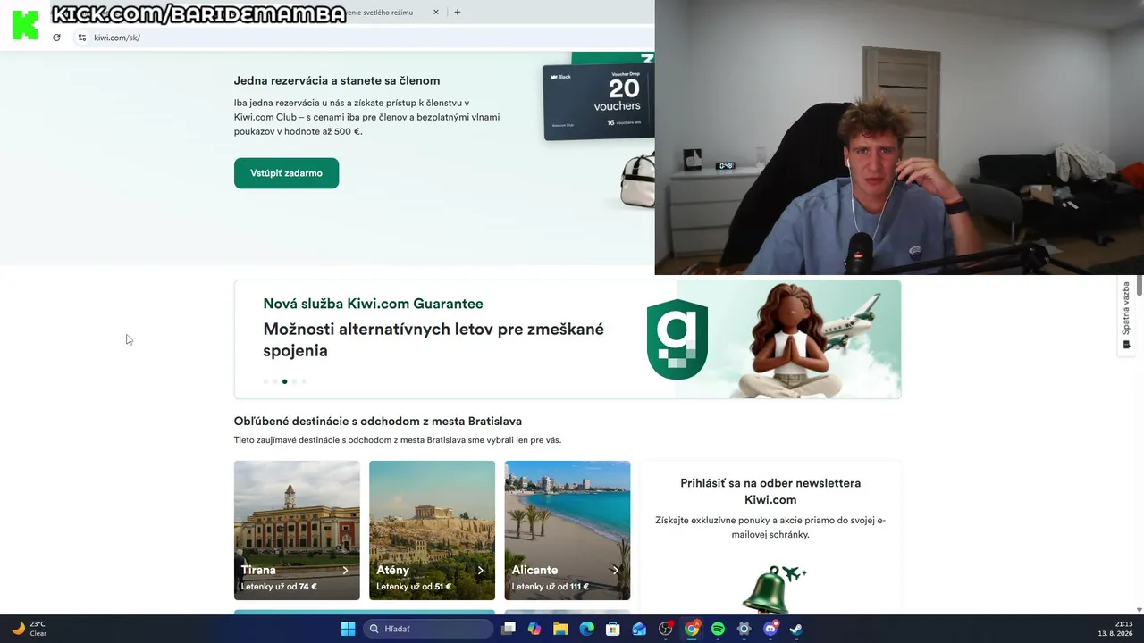Image resolution: width=1144 pixels, height=643 pixels.
Task: Click the 'Hľadať' taskbar search box
Action: tap(428, 629)
